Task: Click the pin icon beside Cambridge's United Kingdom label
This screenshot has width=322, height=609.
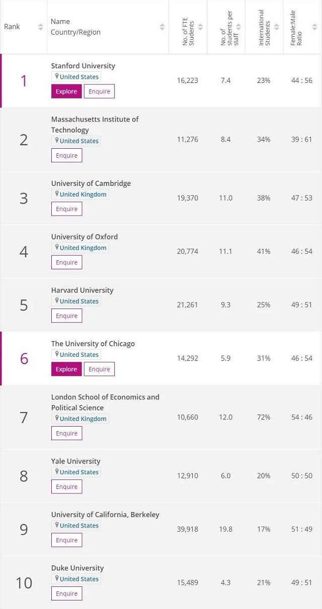Action: [57, 193]
